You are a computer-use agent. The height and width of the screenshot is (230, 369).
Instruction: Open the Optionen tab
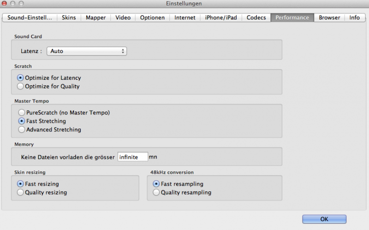(x=153, y=18)
